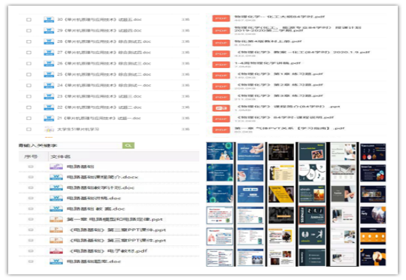406x280 pixels.
Task: Check the box next to 电路基础题库.doc
Action: click(x=31, y=261)
